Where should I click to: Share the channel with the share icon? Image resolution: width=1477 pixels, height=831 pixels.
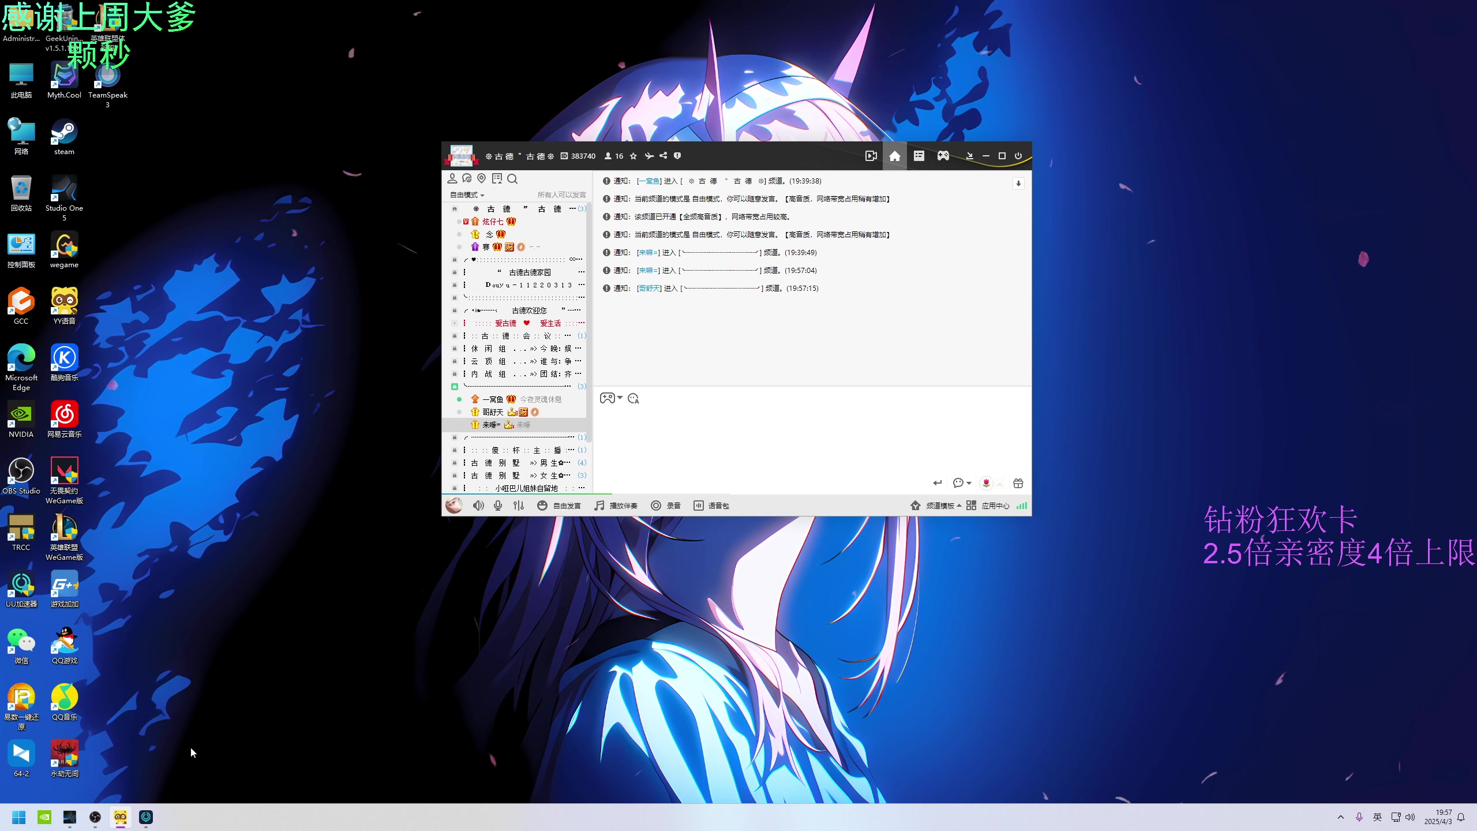[663, 156]
